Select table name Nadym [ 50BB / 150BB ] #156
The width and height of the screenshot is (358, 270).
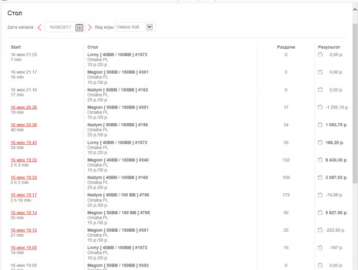pos(118,125)
